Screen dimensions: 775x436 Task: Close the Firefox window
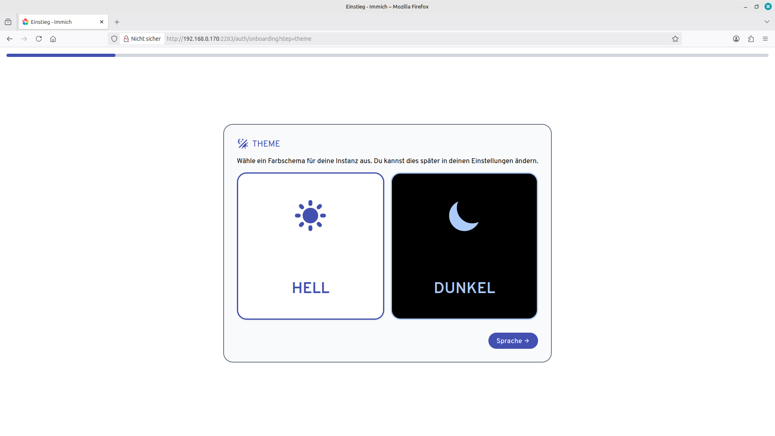768,6
